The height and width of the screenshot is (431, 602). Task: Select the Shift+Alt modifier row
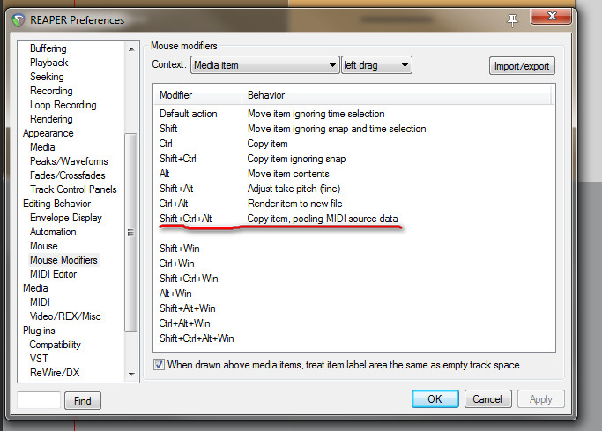[x=353, y=189]
